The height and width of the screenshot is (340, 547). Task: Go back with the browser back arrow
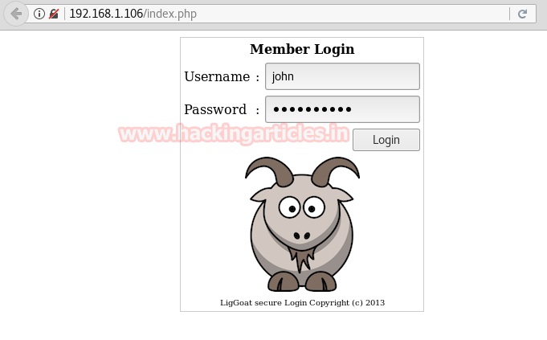tap(16, 14)
